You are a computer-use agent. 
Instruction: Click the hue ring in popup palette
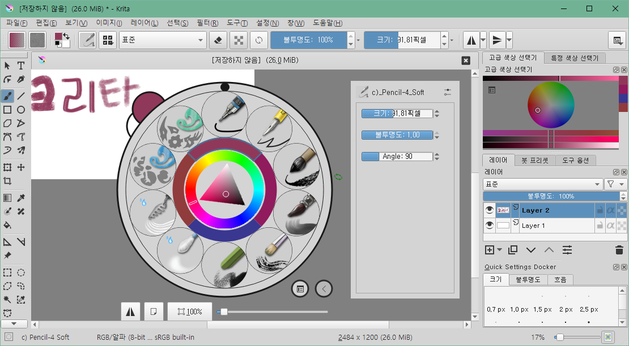(224, 156)
